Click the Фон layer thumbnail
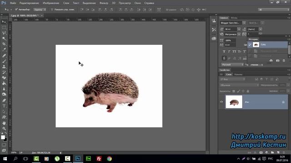 234,102
